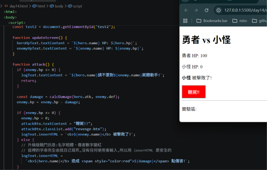View site information icon beside the URL
267x170 pixels.
pos(219,10)
